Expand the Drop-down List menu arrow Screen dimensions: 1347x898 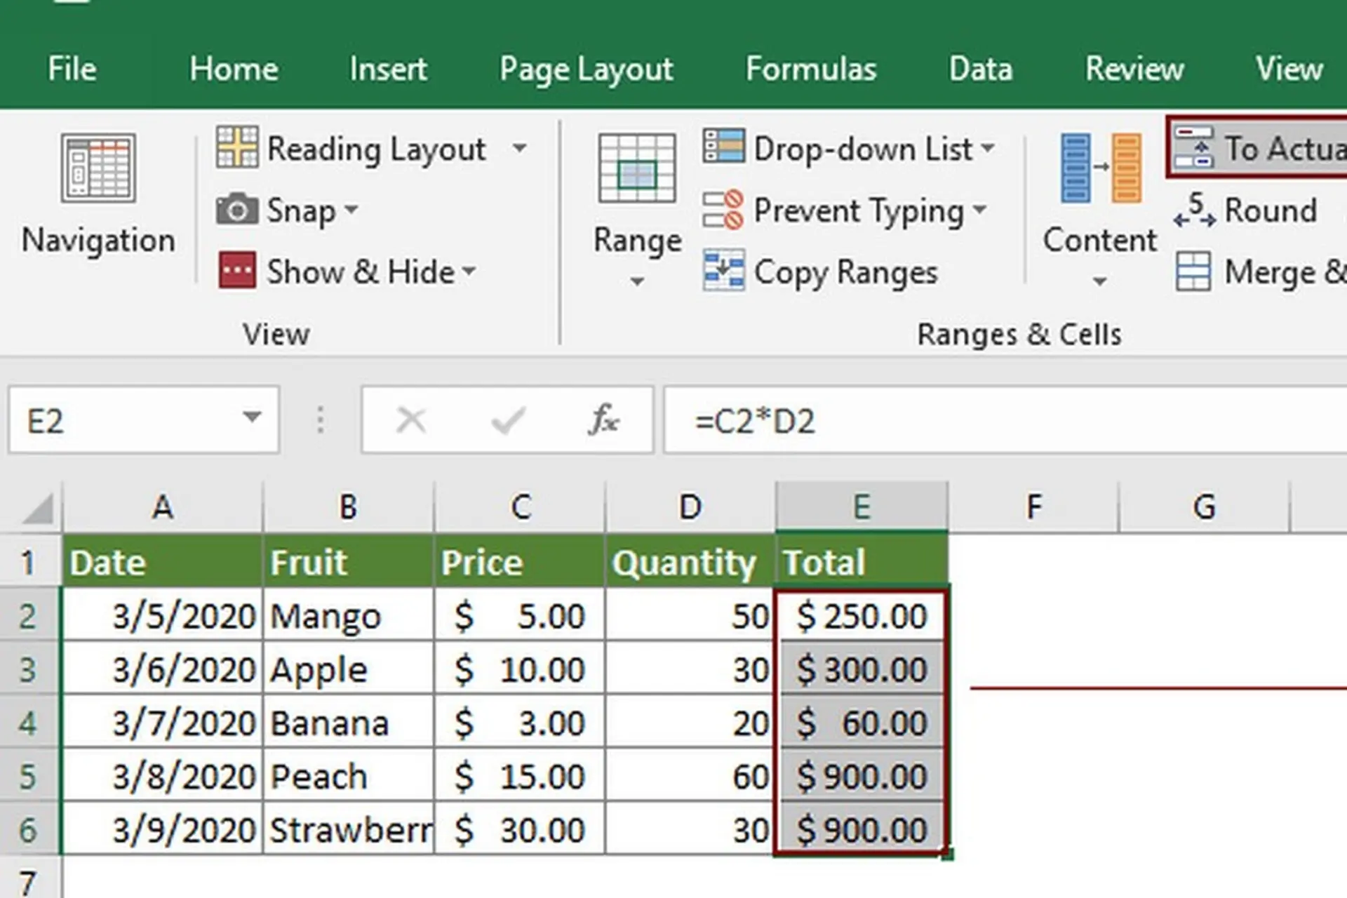tap(988, 148)
